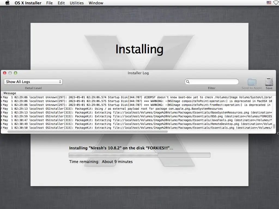Viewport: 279px width, 209px height.
Task: Select log row extracting JavaTools.pkg
Action: [137, 120]
